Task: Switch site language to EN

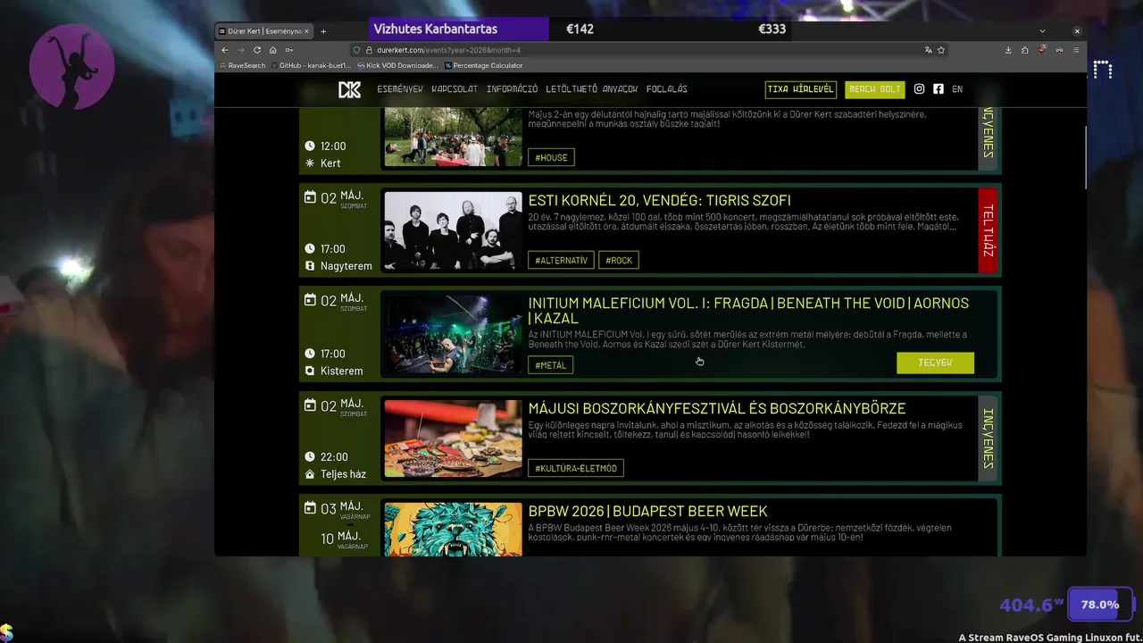Action: pos(957,89)
